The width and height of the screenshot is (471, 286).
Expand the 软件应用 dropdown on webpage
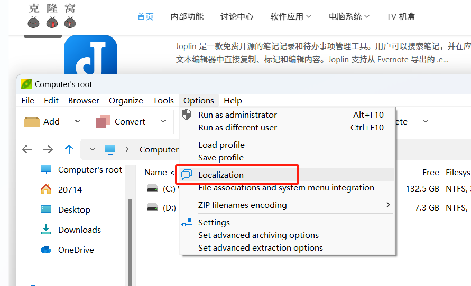(x=309, y=16)
